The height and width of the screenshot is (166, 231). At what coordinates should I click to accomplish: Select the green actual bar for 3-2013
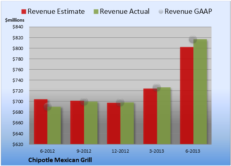pyautogui.click(x=164, y=116)
